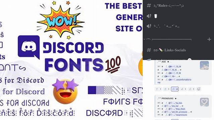This screenshot has height=120, width=214.
Task: Add a channel with the plus icon
Action: click(209, 39)
